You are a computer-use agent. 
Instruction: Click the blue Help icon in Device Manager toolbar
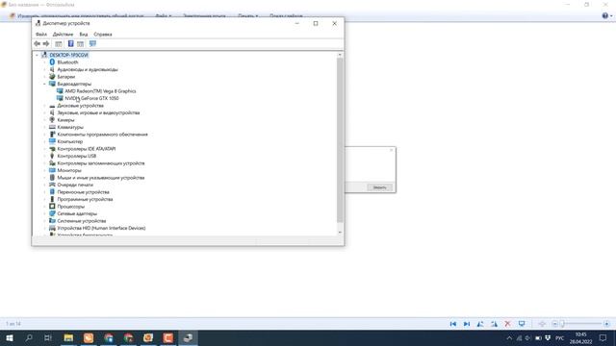[70, 43]
